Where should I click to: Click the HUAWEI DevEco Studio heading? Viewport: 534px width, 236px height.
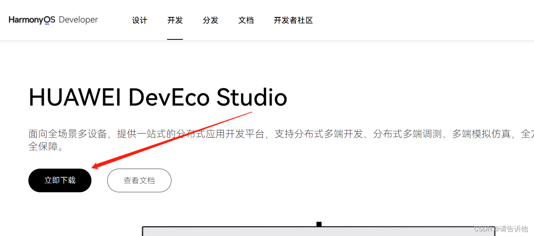pyautogui.click(x=158, y=97)
